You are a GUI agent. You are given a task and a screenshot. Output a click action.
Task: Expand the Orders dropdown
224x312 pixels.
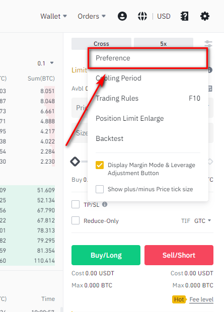coord(92,16)
